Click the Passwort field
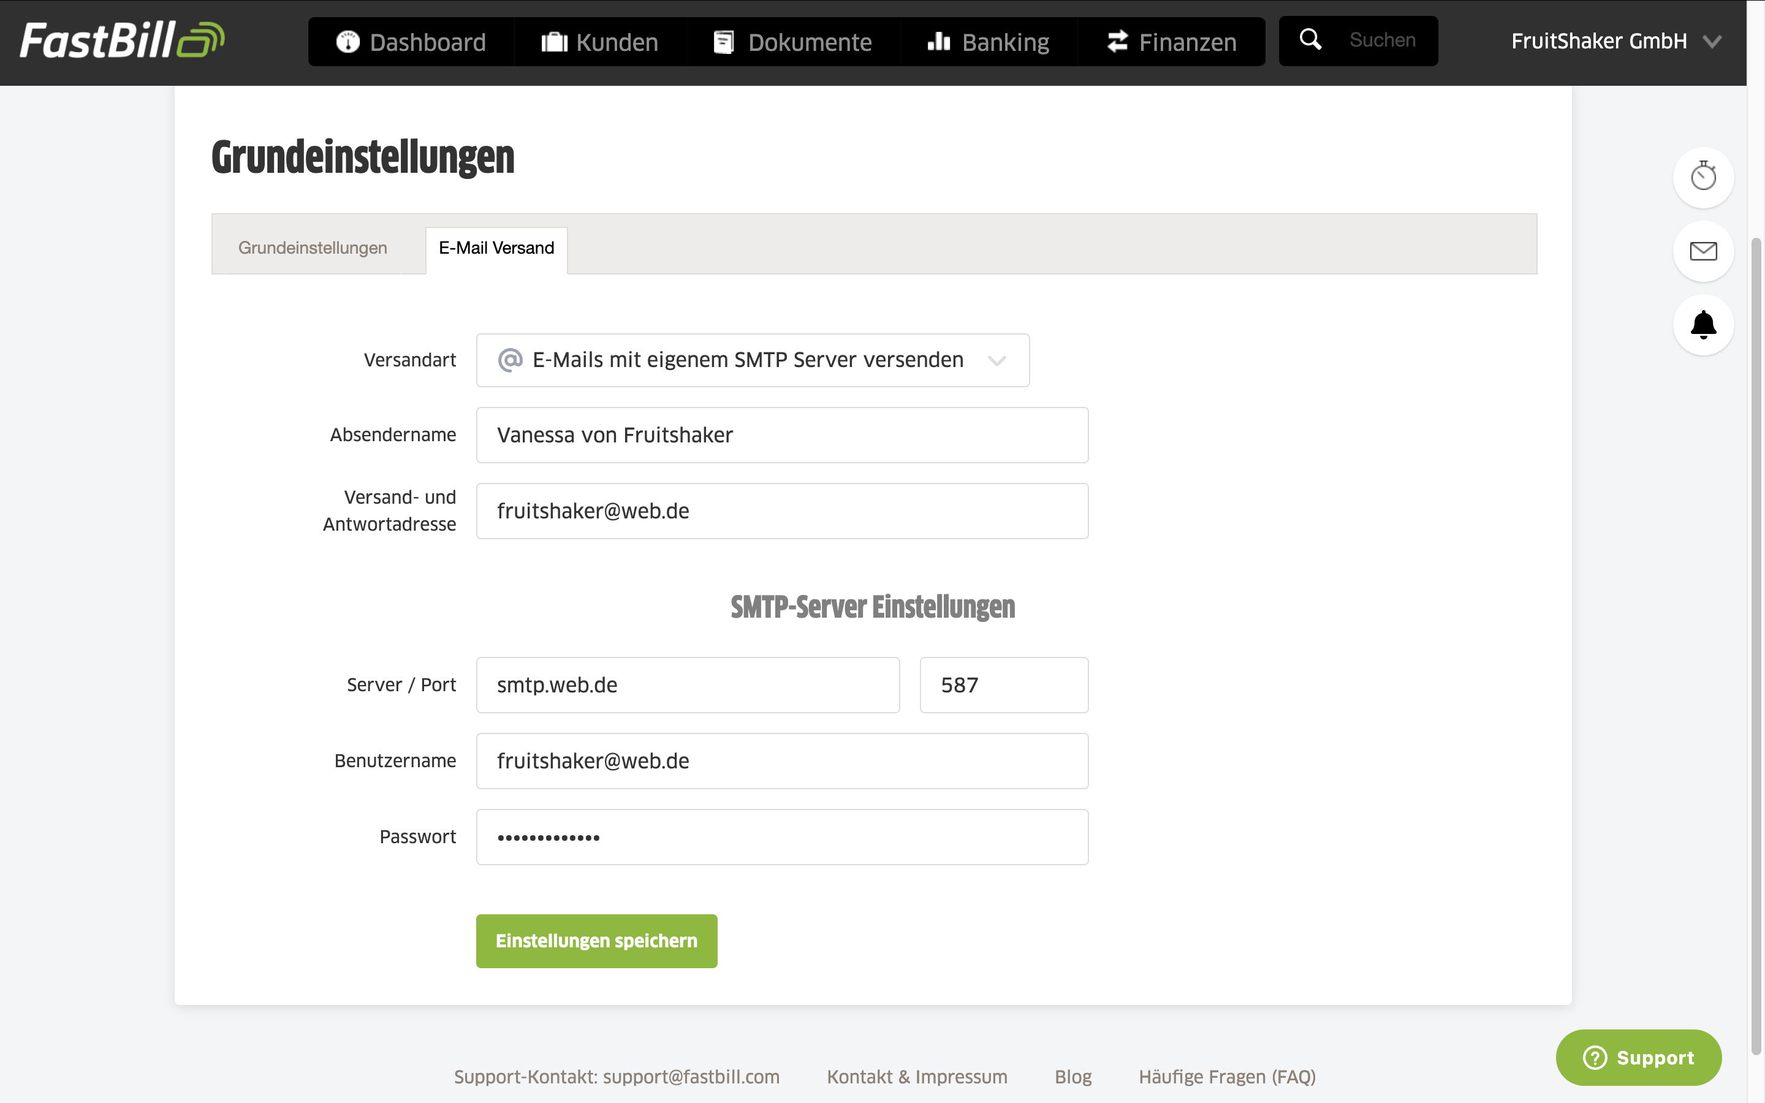The height and width of the screenshot is (1103, 1765). [782, 836]
